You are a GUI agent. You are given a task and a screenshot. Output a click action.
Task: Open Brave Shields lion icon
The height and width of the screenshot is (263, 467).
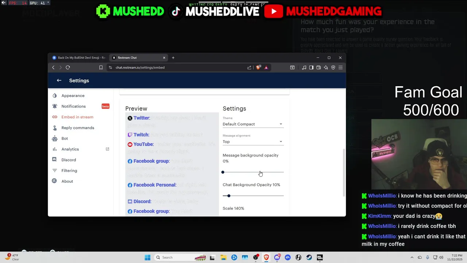click(259, 67)
